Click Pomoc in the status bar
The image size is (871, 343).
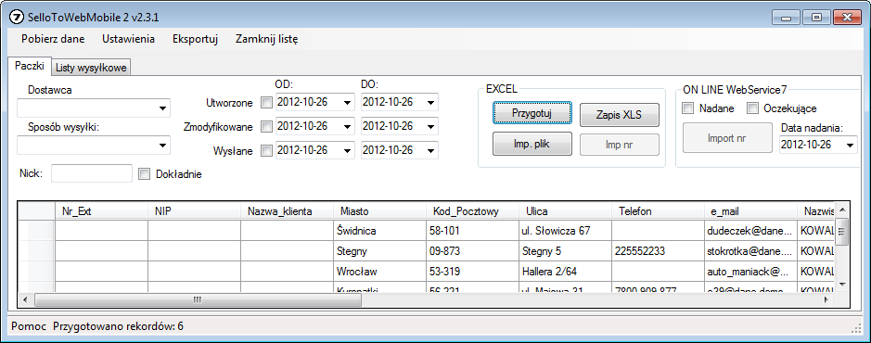pos(29,326)
